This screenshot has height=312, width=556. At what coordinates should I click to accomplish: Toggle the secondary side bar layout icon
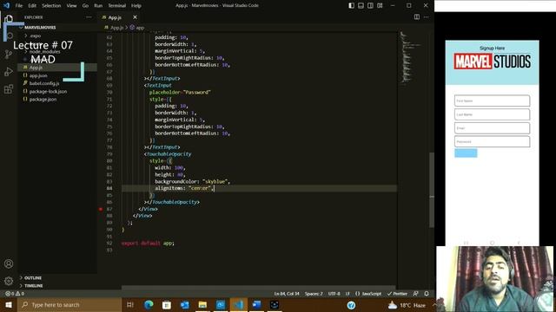tap(370, 6)
